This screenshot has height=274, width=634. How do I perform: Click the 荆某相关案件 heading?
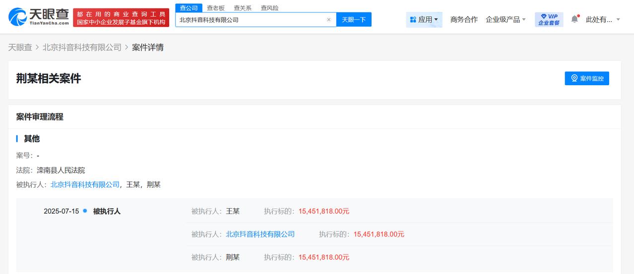pos(49,78)
